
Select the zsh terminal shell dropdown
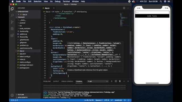click(x=98, y=81)
